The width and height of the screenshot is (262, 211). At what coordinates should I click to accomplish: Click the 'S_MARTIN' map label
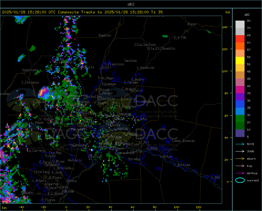click(x=121, y=129)
